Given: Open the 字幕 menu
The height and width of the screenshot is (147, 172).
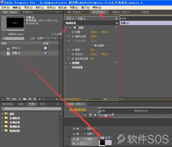Looking at the screenshot, I should coord(74,7).
